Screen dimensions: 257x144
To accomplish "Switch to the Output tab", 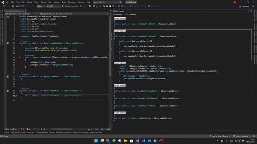I will (x=7, y=132).
